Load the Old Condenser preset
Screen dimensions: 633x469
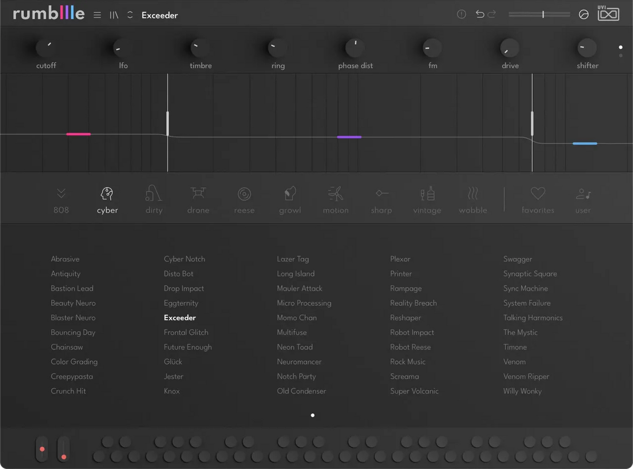[302, 391]
